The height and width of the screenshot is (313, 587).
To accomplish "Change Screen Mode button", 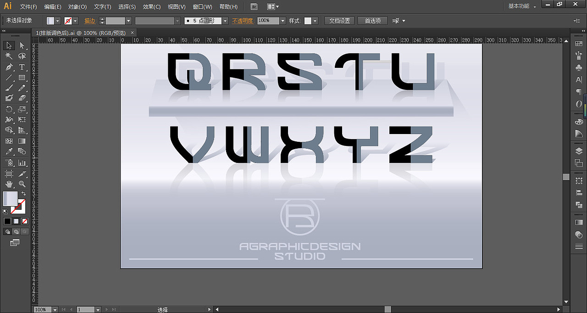I will [15, 242].
